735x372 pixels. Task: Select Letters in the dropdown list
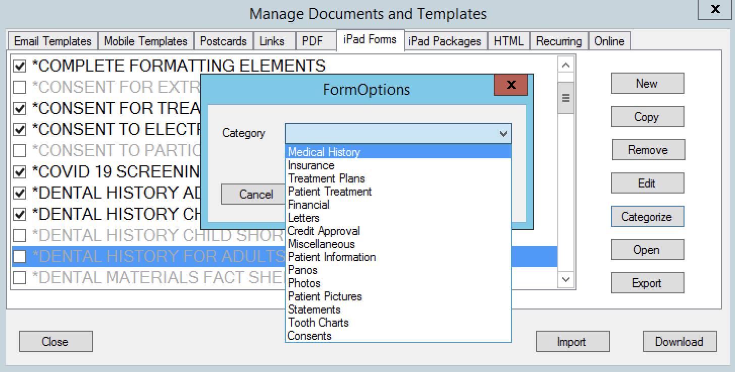click(x=398, y=218)
